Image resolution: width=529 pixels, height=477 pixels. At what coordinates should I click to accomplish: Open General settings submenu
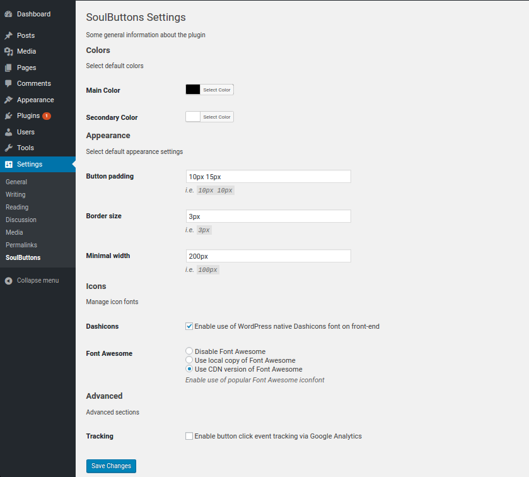(16, 182)
